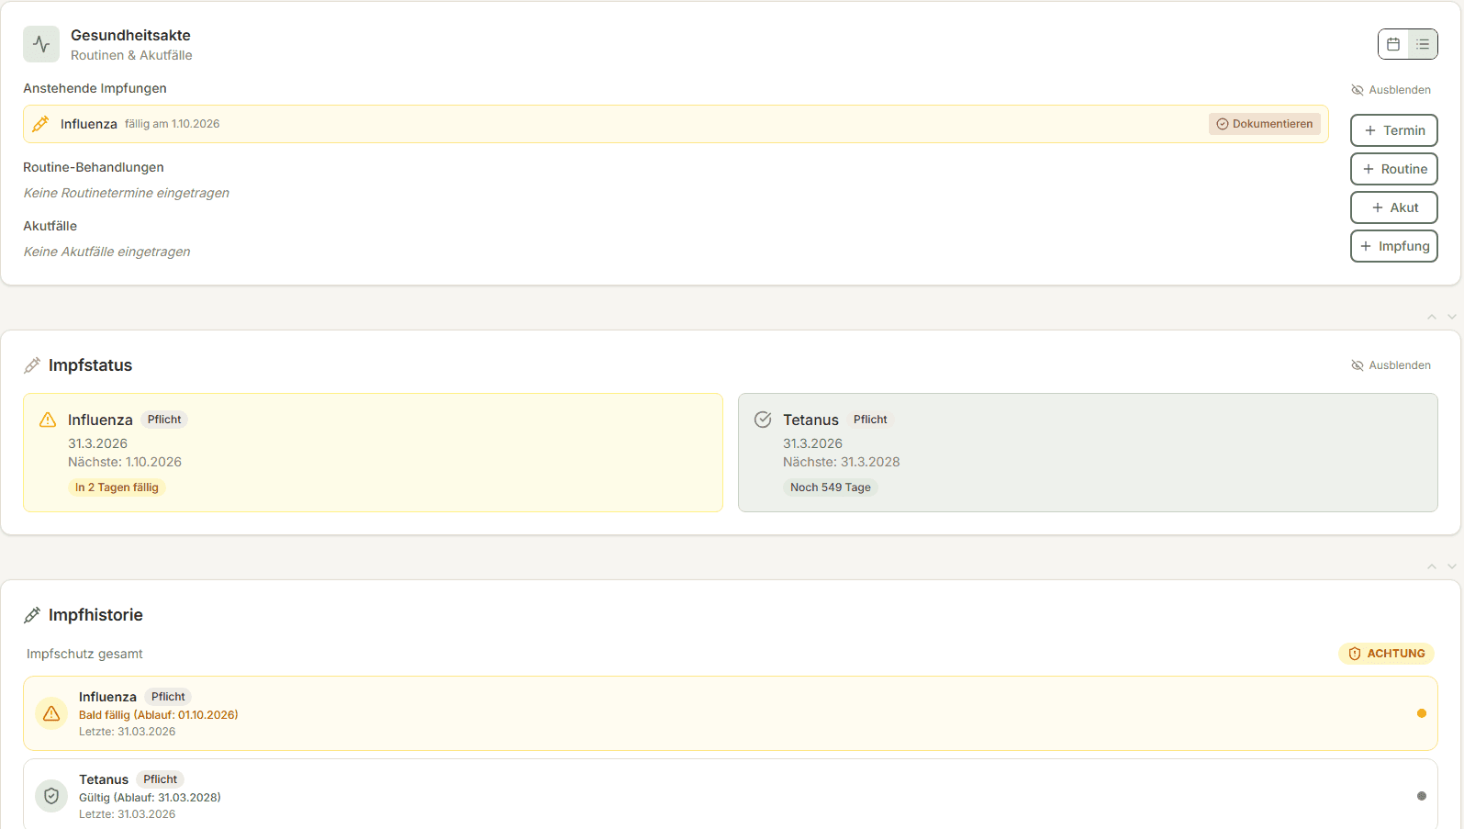
Task: Click warning triangle on Influenza status card
Action: point(48,420)
